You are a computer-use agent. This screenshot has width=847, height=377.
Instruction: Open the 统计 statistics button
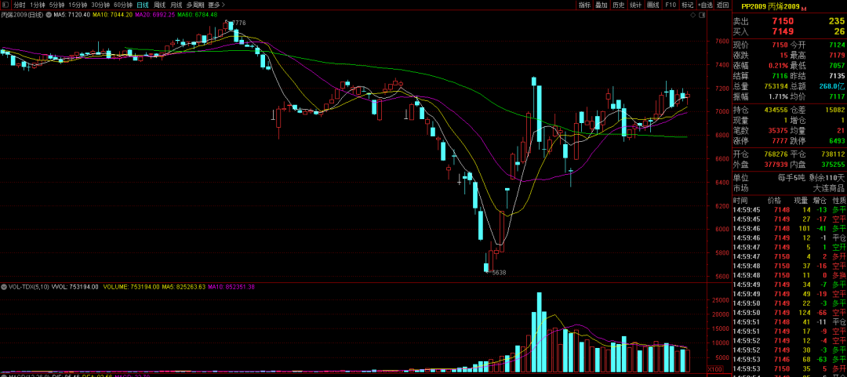[x=636, y=5]
